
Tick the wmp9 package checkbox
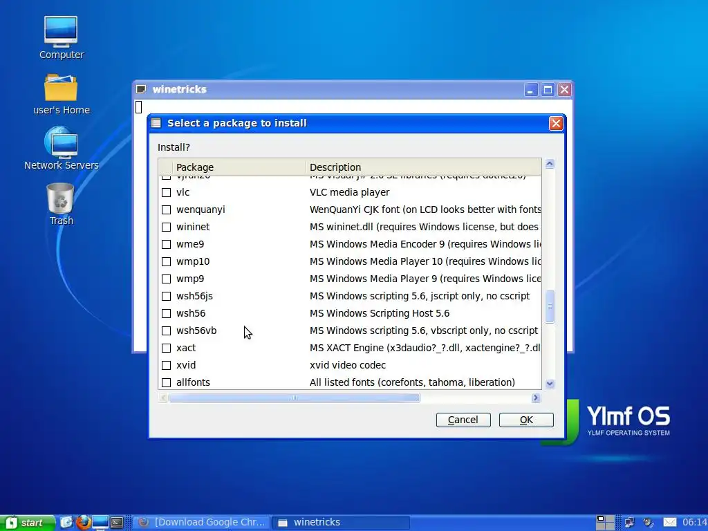coord(166,279)
